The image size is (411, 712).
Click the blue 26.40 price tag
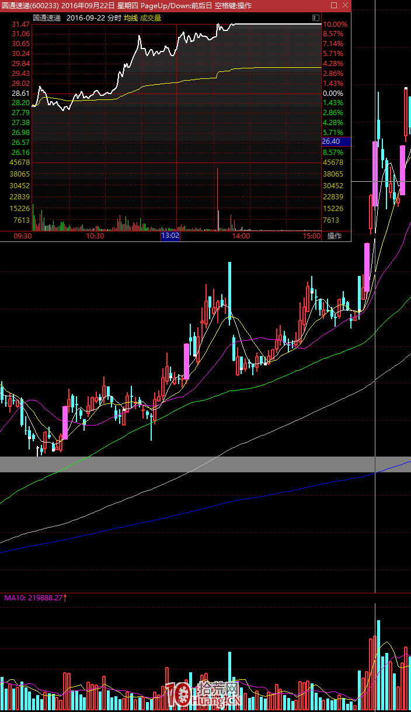[x=335, y=141]
